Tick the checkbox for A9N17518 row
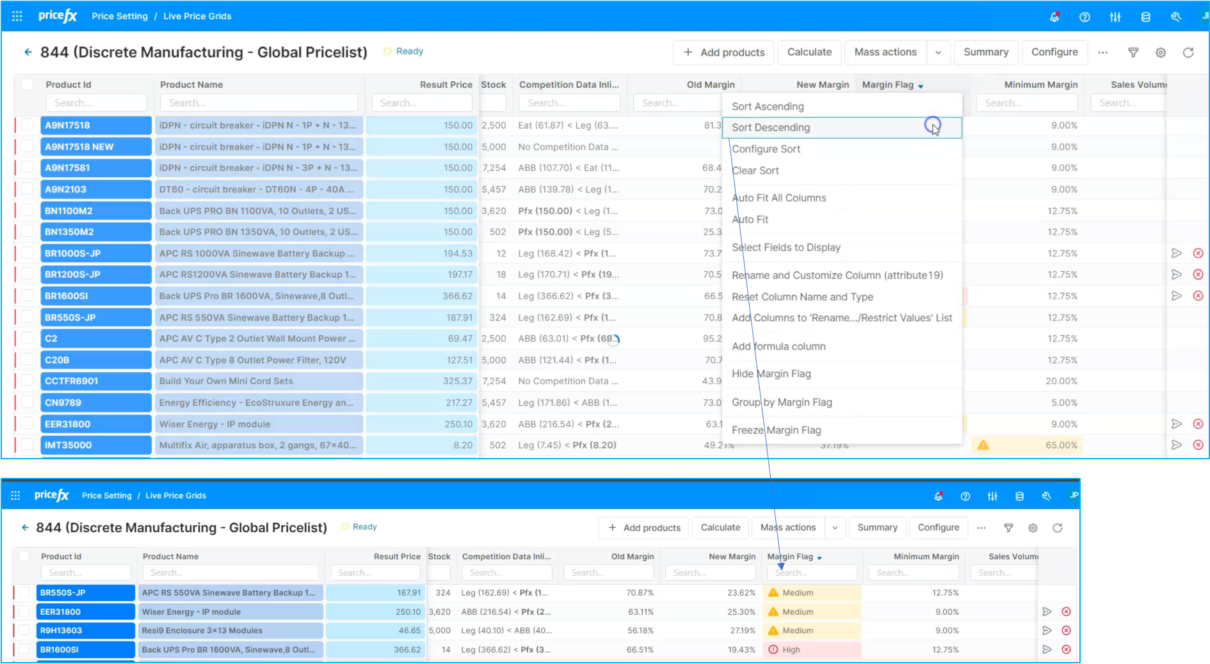Screen dimensions: 1210x664 point(27,125)
